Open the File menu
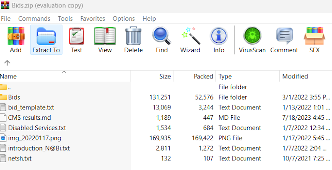 6,19
